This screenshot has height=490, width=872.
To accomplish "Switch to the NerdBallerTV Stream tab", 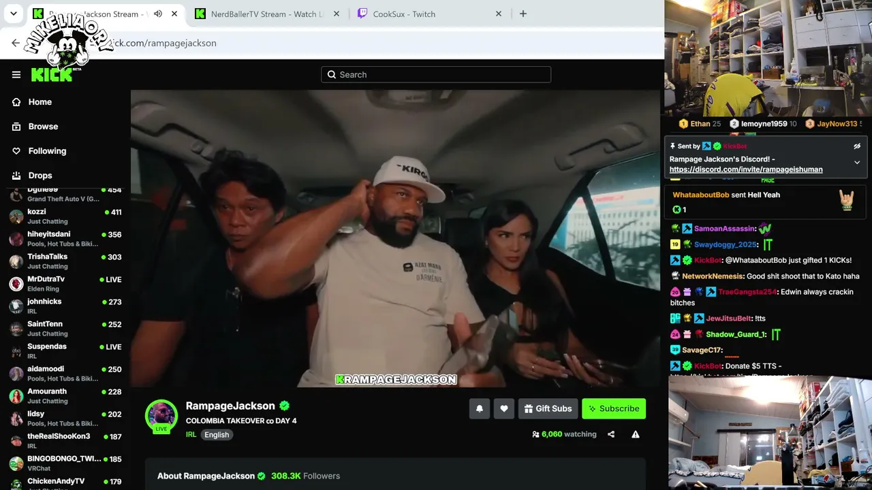I will (x=266, y=14).
